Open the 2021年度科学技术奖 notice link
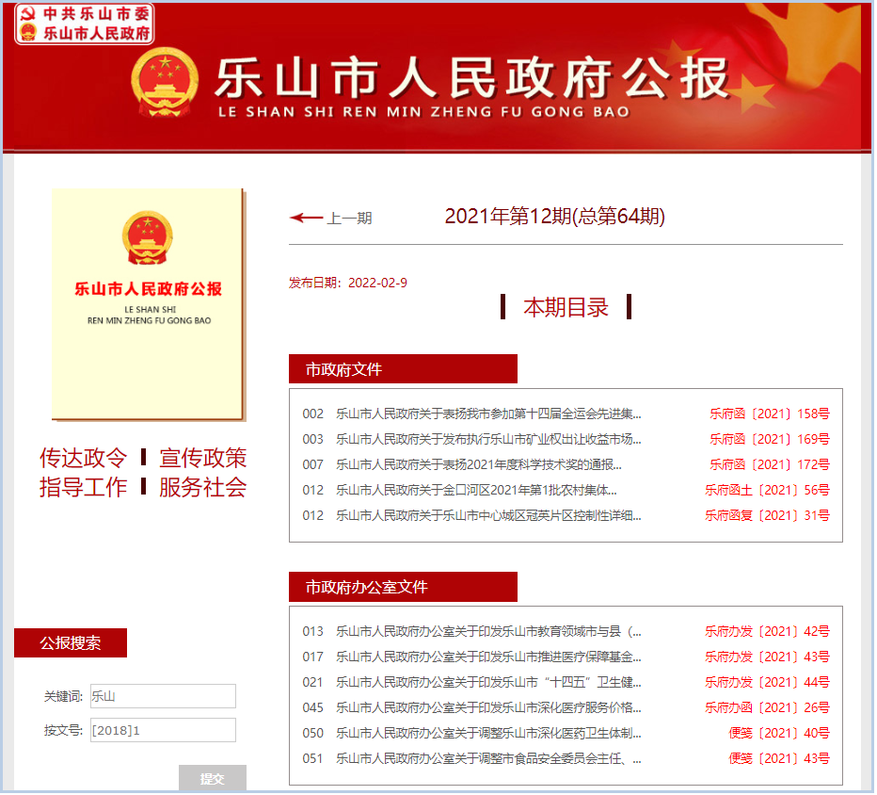Screen dimensions: 877x795 pyautogui.click(x=478, y=464)
